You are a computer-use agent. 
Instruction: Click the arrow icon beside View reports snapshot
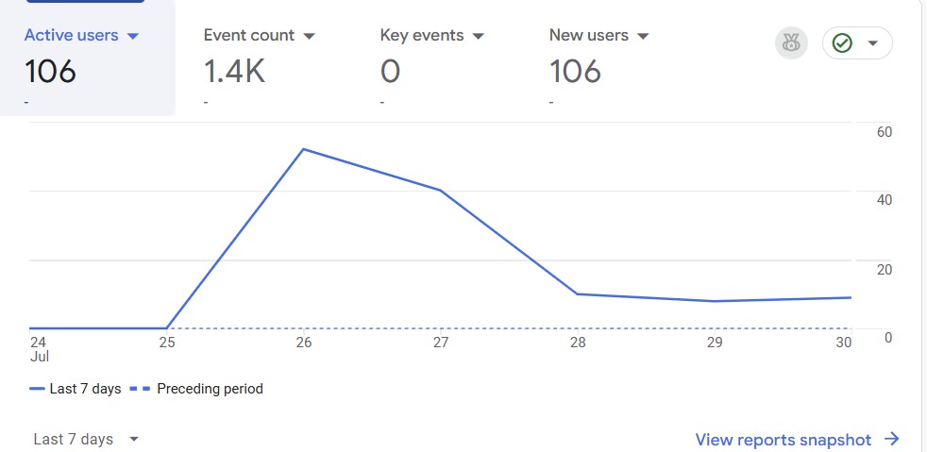pos(892,439)
